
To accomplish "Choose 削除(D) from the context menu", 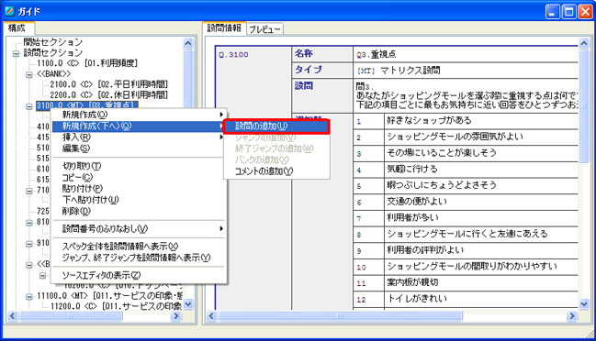I will pyautogui.click(x=139, y=211).
